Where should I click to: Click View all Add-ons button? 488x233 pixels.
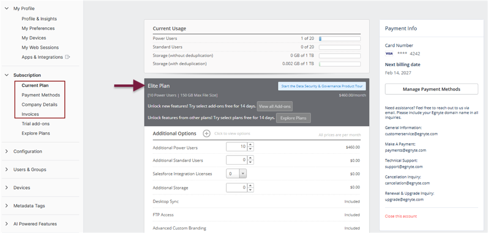point(275,106)
